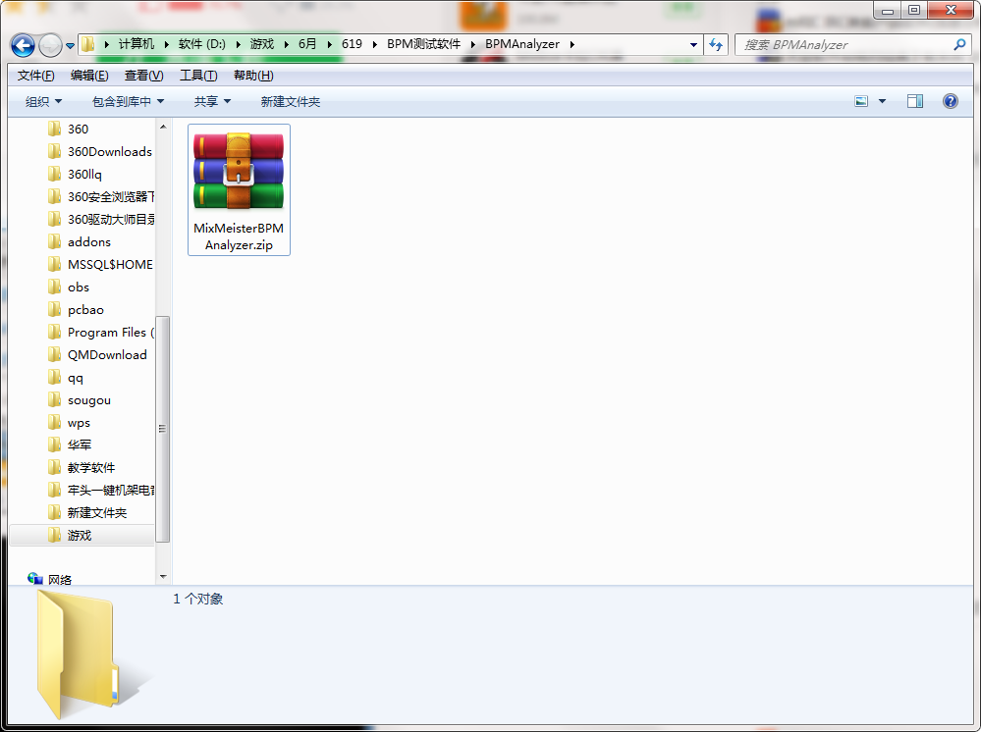This screenshot has height=732, width=981.
Task: Go back with the Back arrow button
Action: [x=24, y=45]
